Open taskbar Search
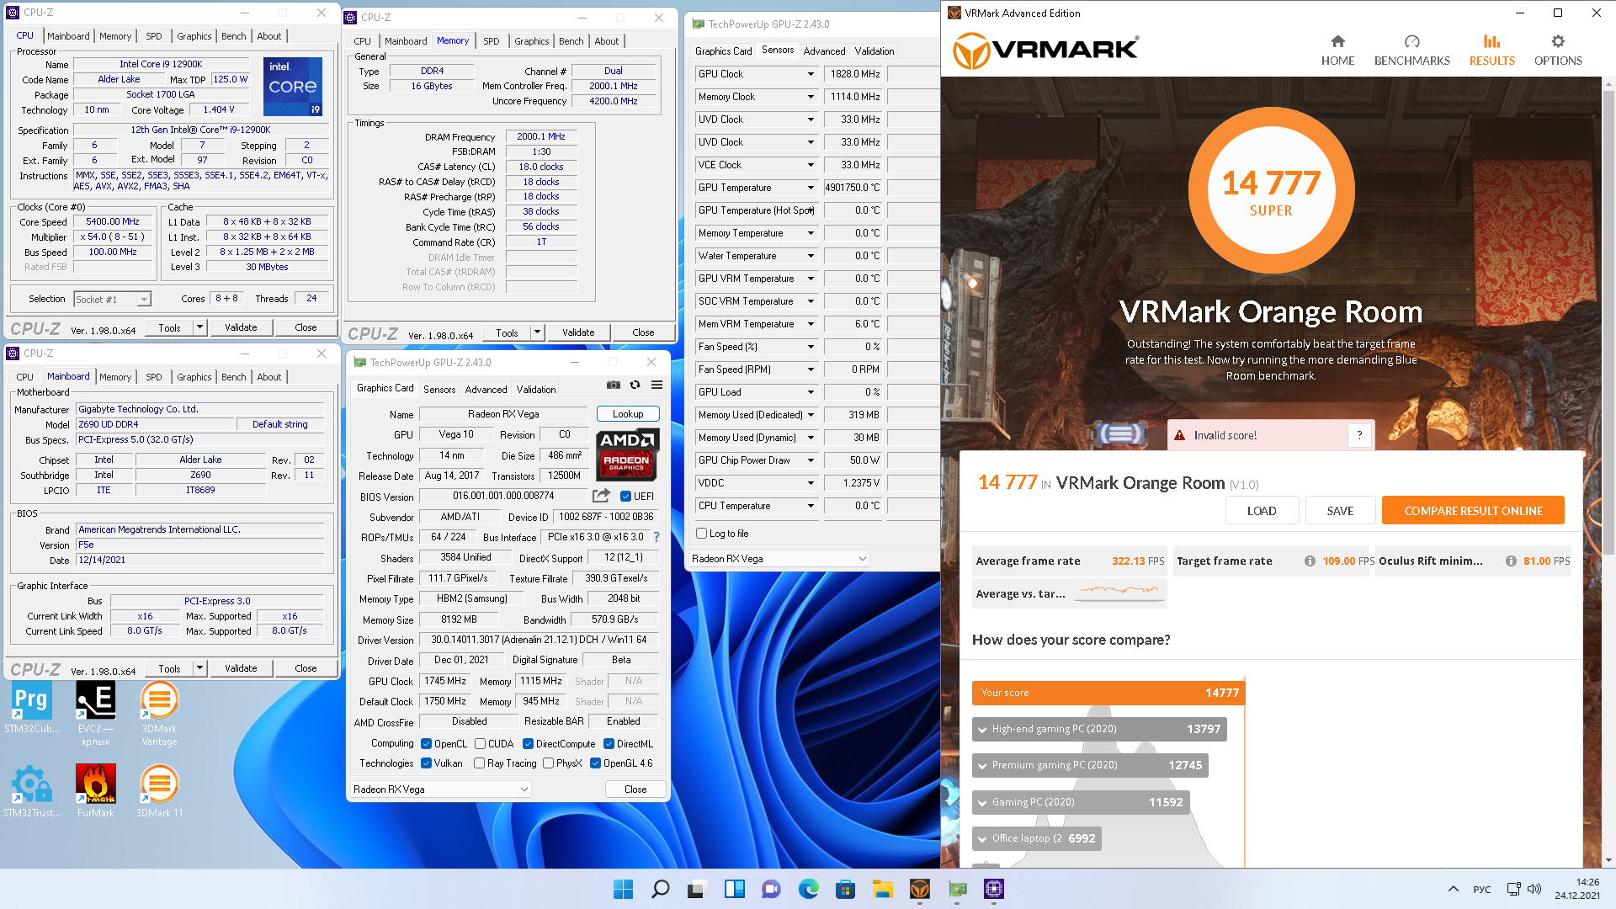Image resolution: width=1616 pixels, height=909 pixels. (660, 889)
